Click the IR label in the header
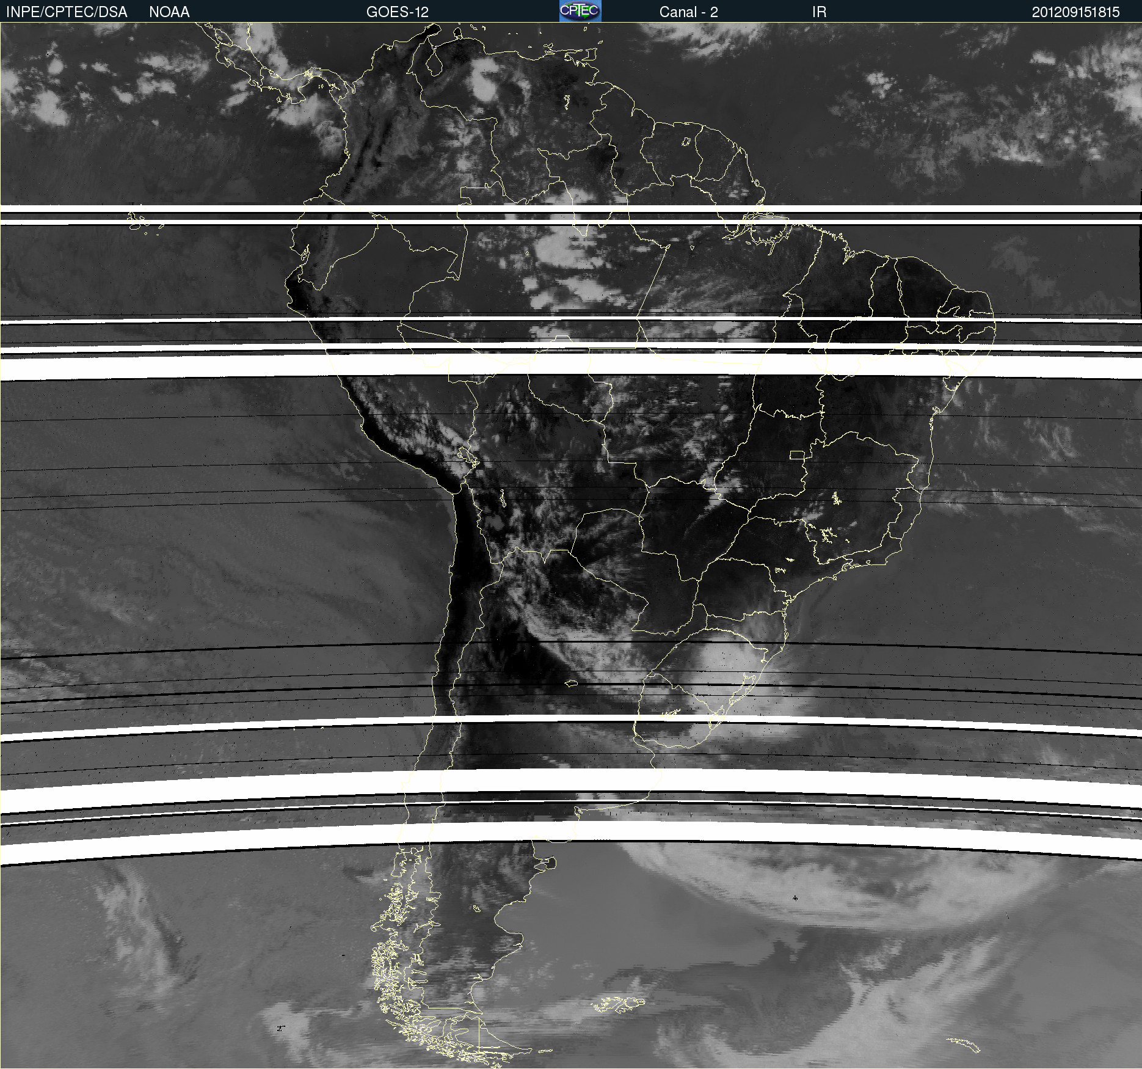 pos(819,12)
